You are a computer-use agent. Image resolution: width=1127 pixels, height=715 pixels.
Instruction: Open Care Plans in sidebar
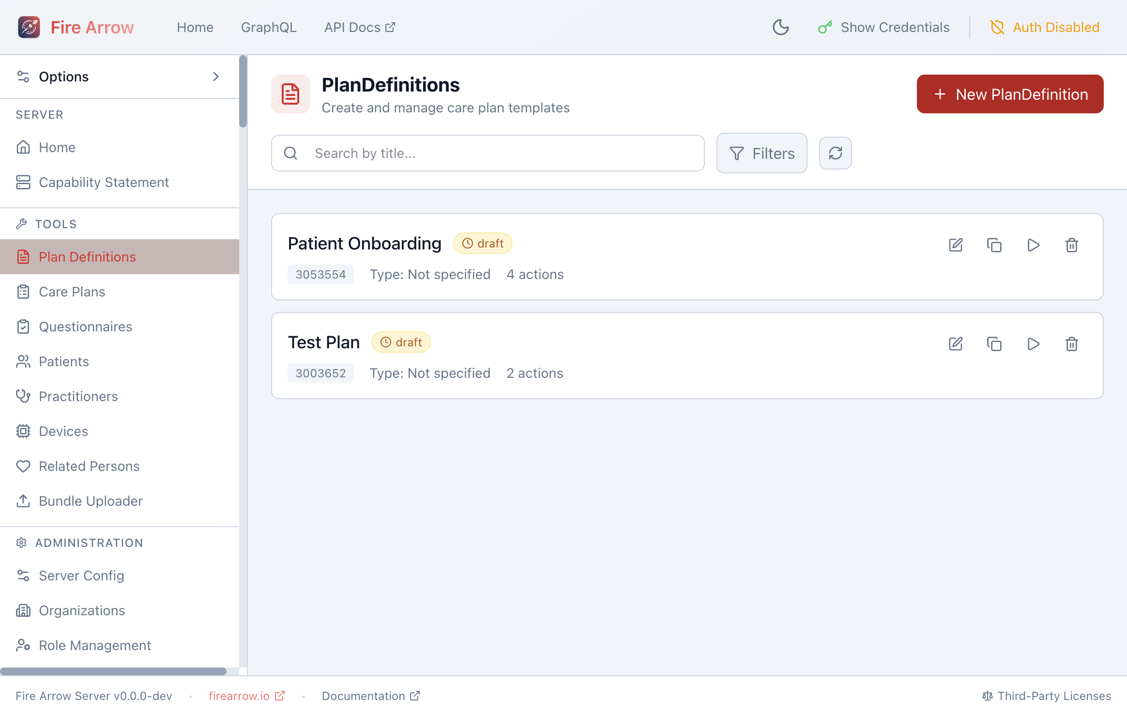click(x=72, y=292)
